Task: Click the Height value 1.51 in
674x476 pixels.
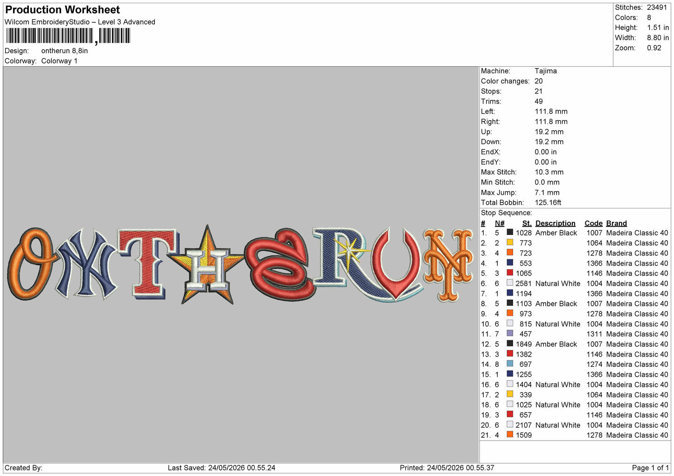Action: [658, 28]
